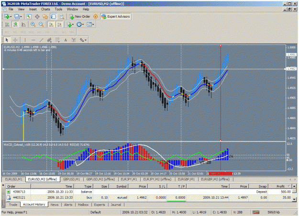Select the Equidistant Channel tool
This screenshot has height=216, width=299.
pos(49,40)
